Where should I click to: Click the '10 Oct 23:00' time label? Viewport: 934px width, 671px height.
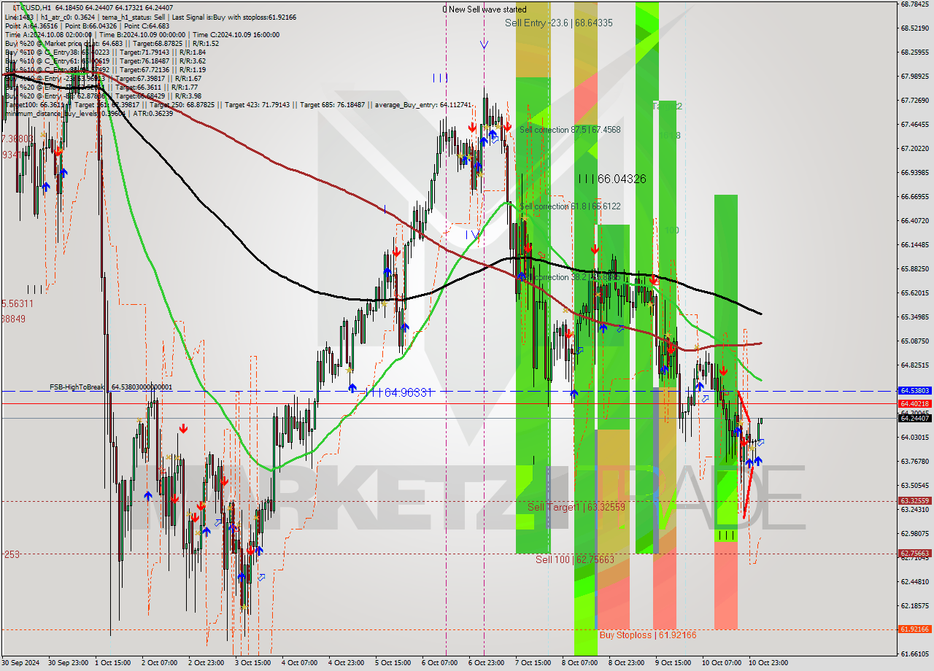pos(768,663)
